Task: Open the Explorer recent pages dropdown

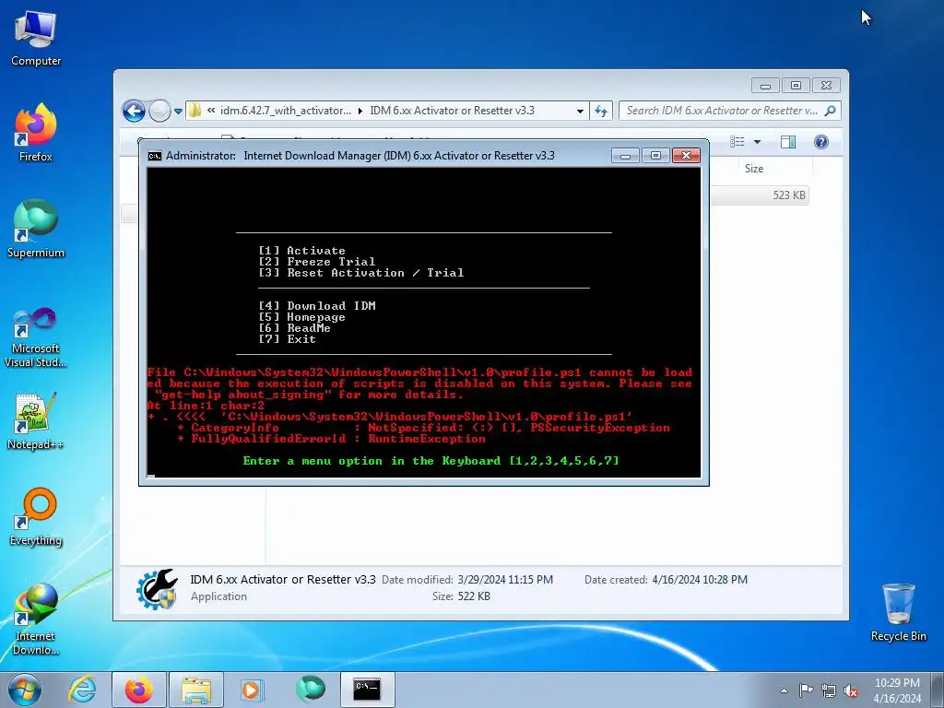Action: [178, 112]
